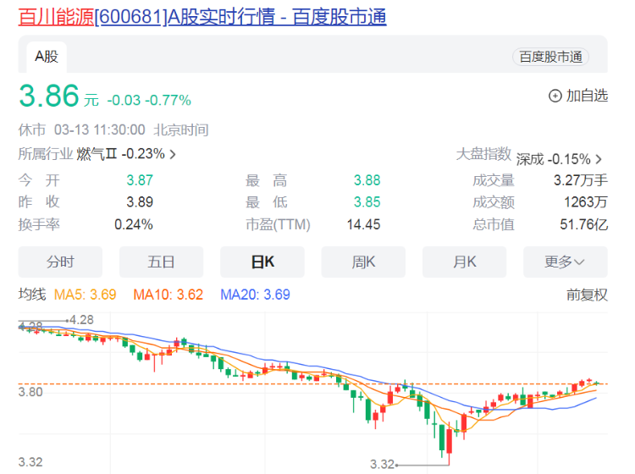Click the 总市值 value 51.76亿
Image resolution: width=635 pixels, height=474 pixels.
[x=584, y=224]
